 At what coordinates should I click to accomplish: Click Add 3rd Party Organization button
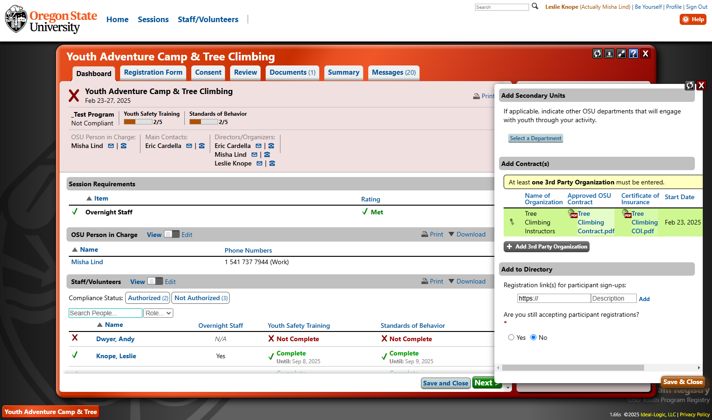click(x=547, y=247)
